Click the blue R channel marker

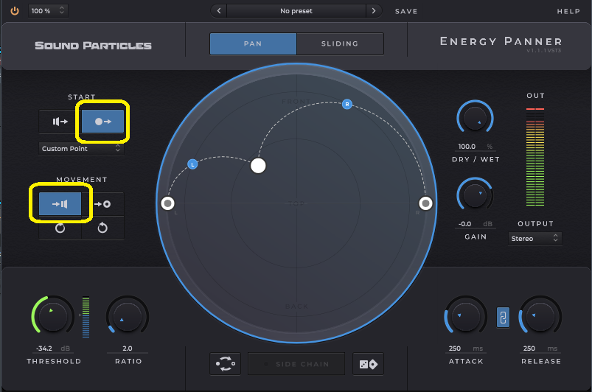(x=347, y=104)
